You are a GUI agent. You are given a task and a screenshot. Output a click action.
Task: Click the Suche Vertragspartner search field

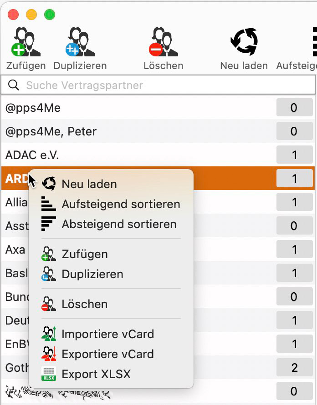tap(158, 85)
